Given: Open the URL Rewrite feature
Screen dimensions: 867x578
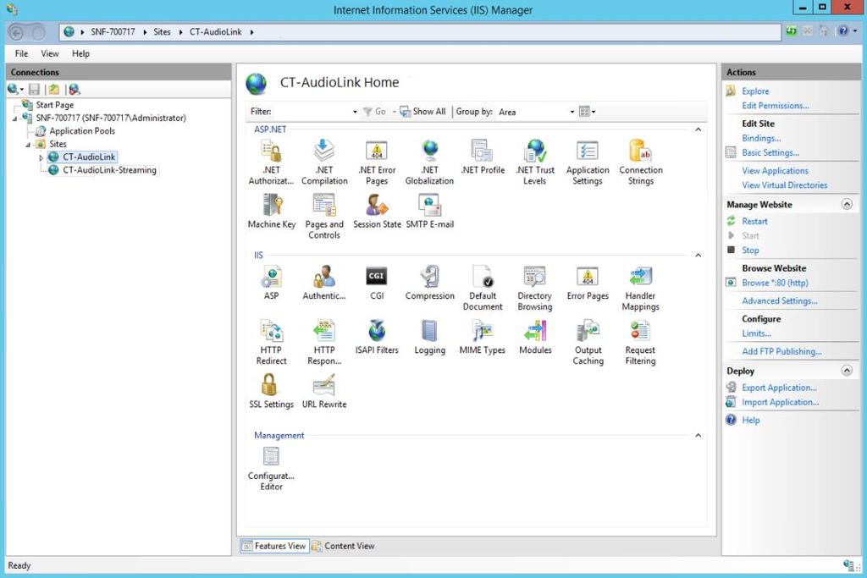Looking at the screenshot, I should [324, 391].
